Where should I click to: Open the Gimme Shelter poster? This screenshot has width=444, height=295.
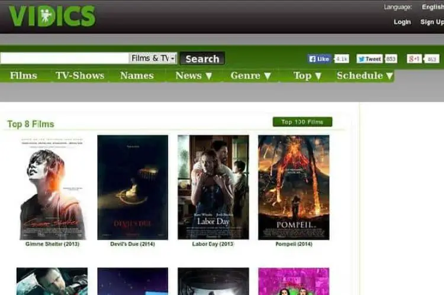pos(52,187)
